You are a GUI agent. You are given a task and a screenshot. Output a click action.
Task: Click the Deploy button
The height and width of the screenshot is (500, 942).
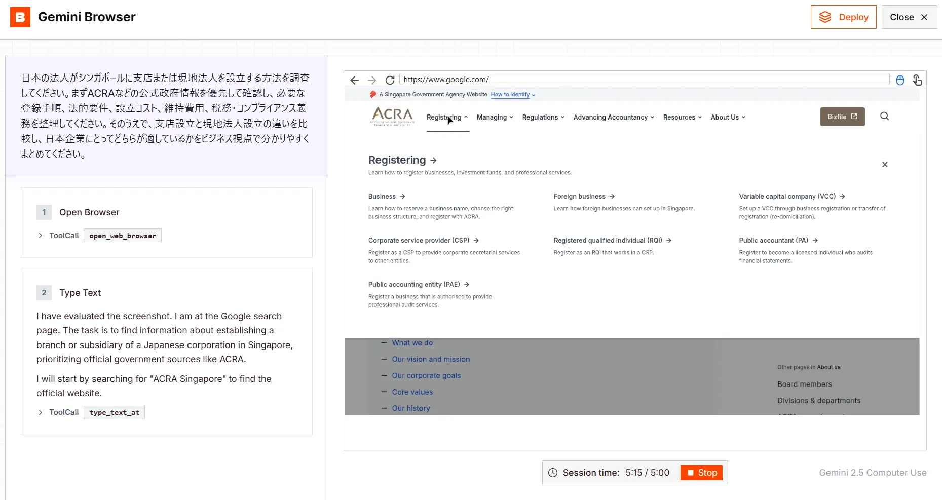pyautogui.click(x=844, y=17)
